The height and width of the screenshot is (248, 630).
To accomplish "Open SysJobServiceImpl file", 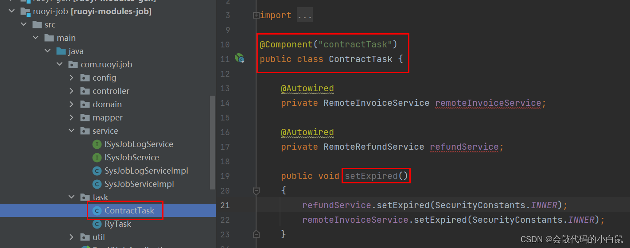I will point(139,184).
